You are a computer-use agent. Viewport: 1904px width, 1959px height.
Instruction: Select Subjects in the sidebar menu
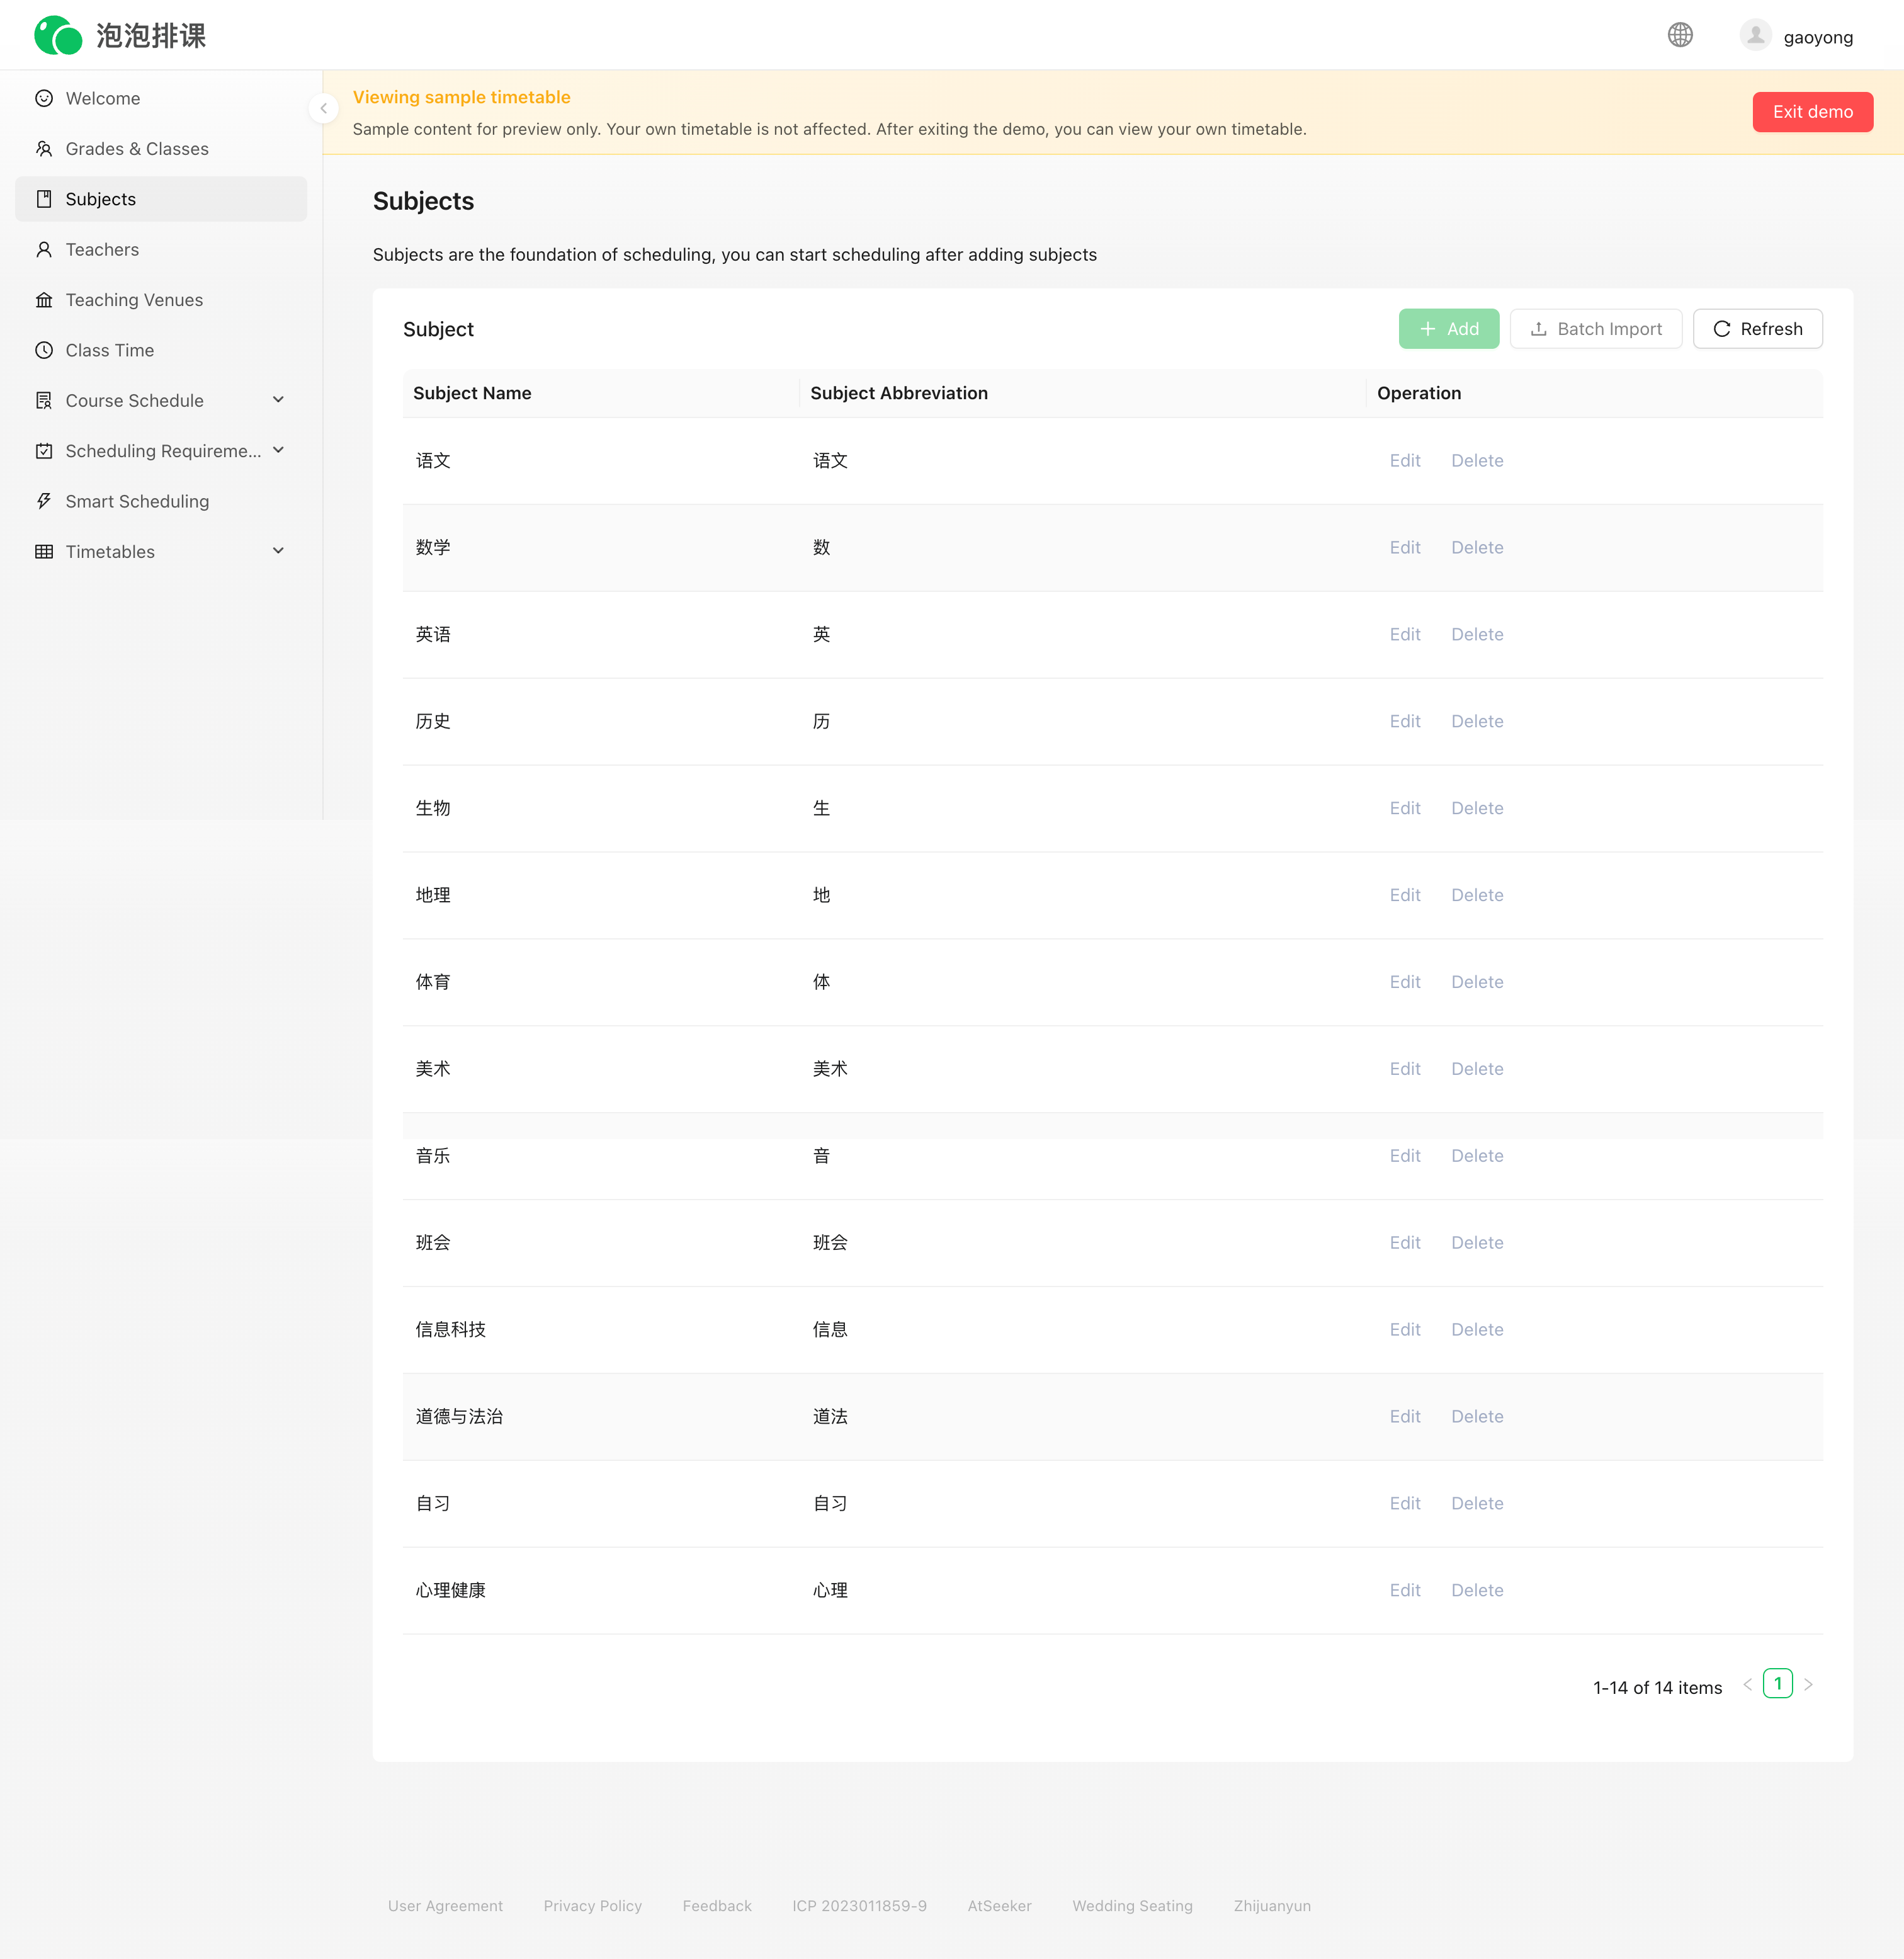pyautogui.click(x=100, y=198)
